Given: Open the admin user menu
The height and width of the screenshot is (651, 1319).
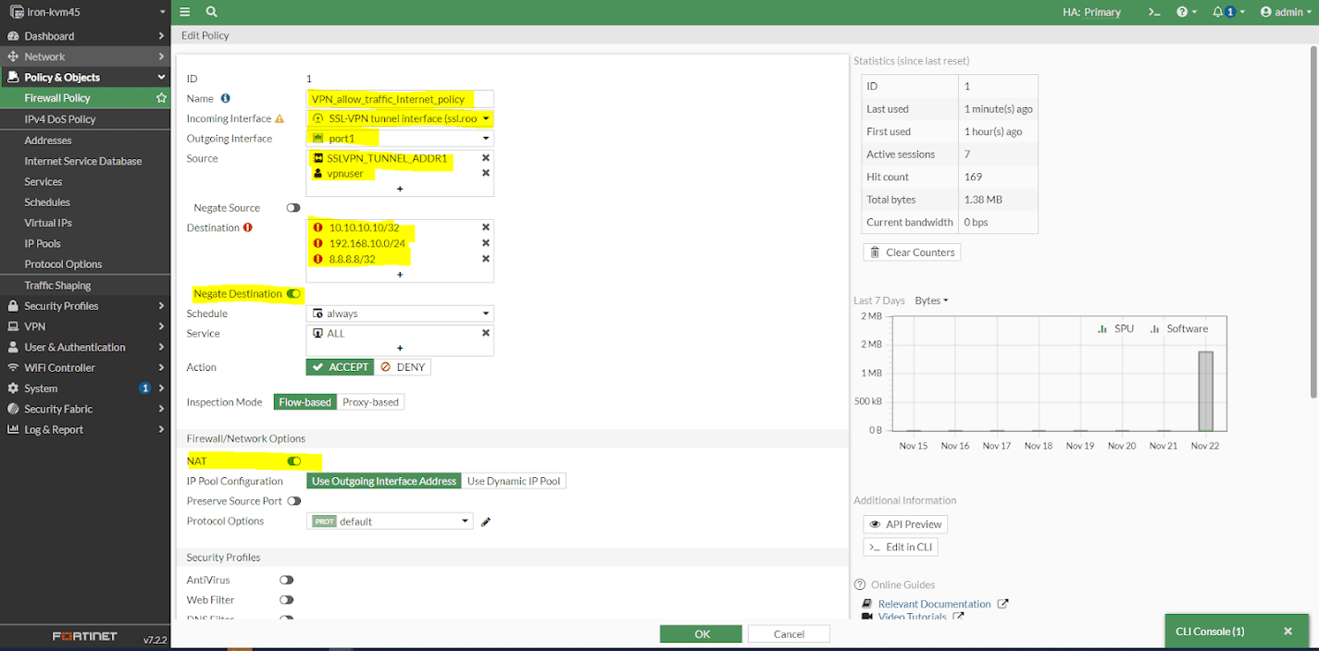Looking at the screenshot, I should (1287, 12).
